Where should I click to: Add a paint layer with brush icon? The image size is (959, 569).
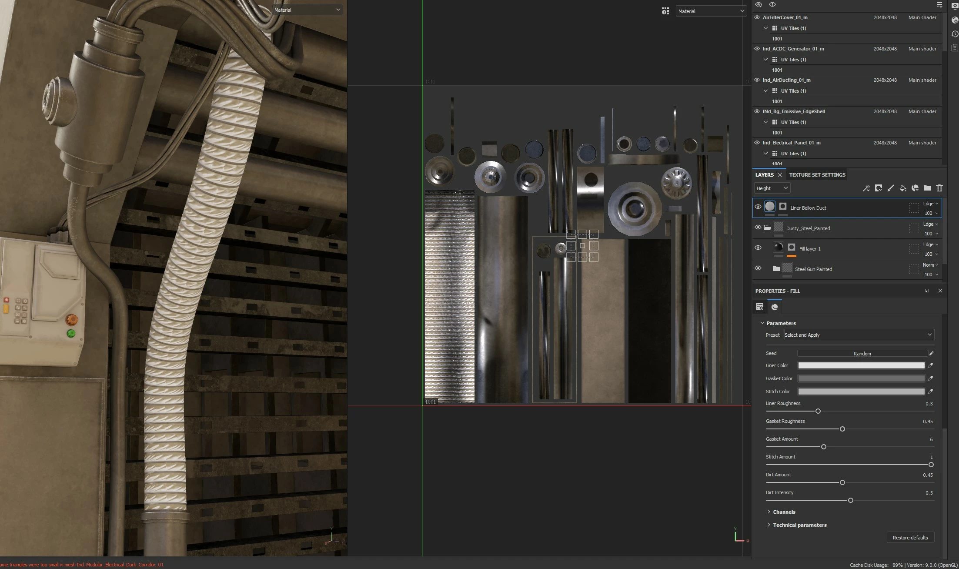[890, 188]
